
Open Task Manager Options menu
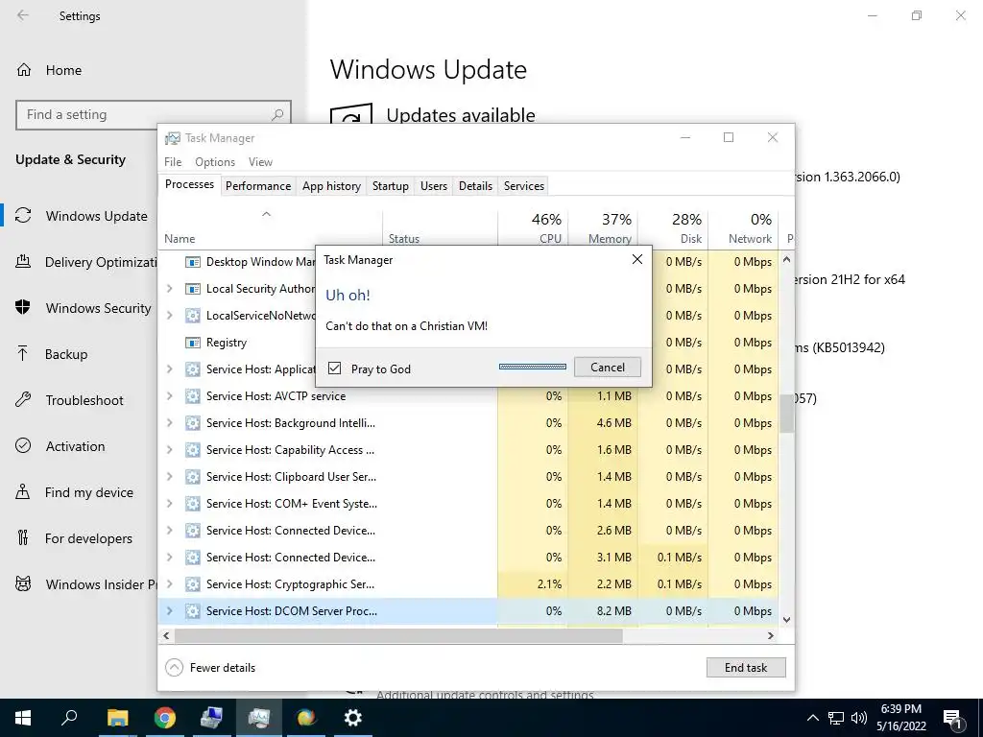coord(215,161)
